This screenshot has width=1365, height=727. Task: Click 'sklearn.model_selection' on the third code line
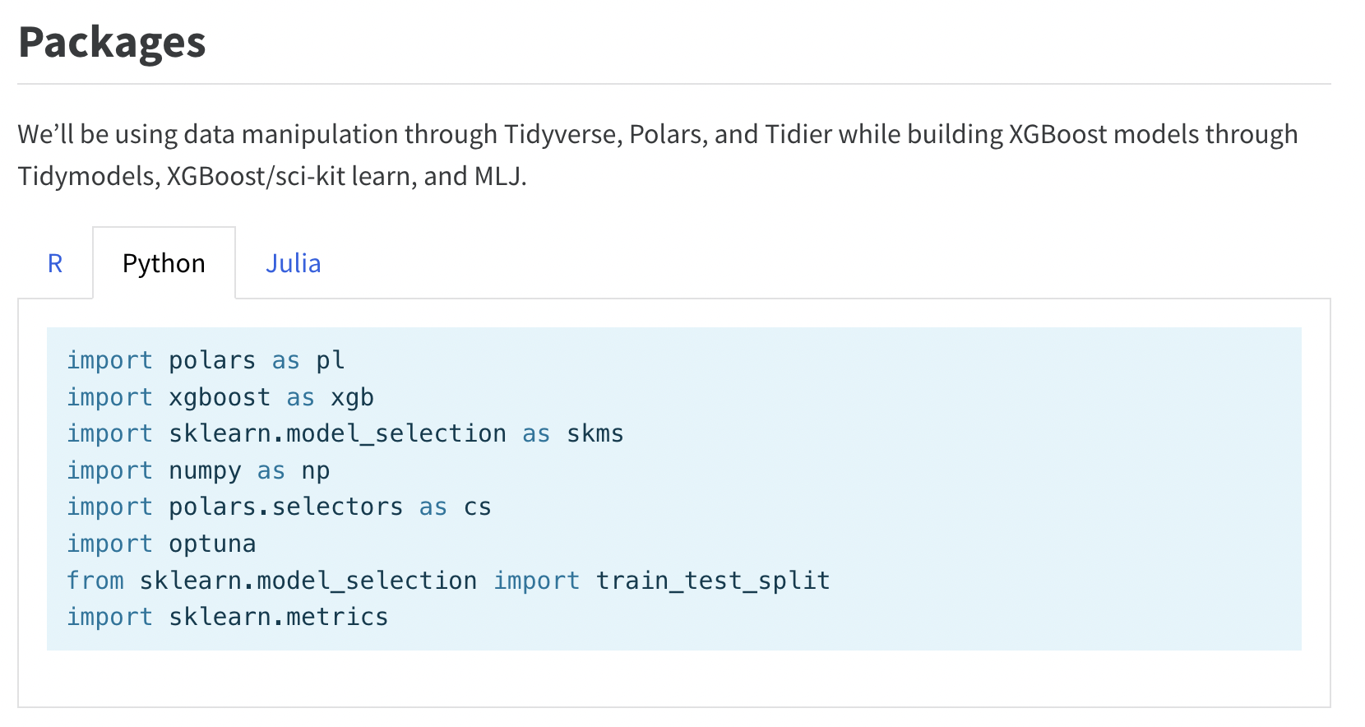pos(337,433)
